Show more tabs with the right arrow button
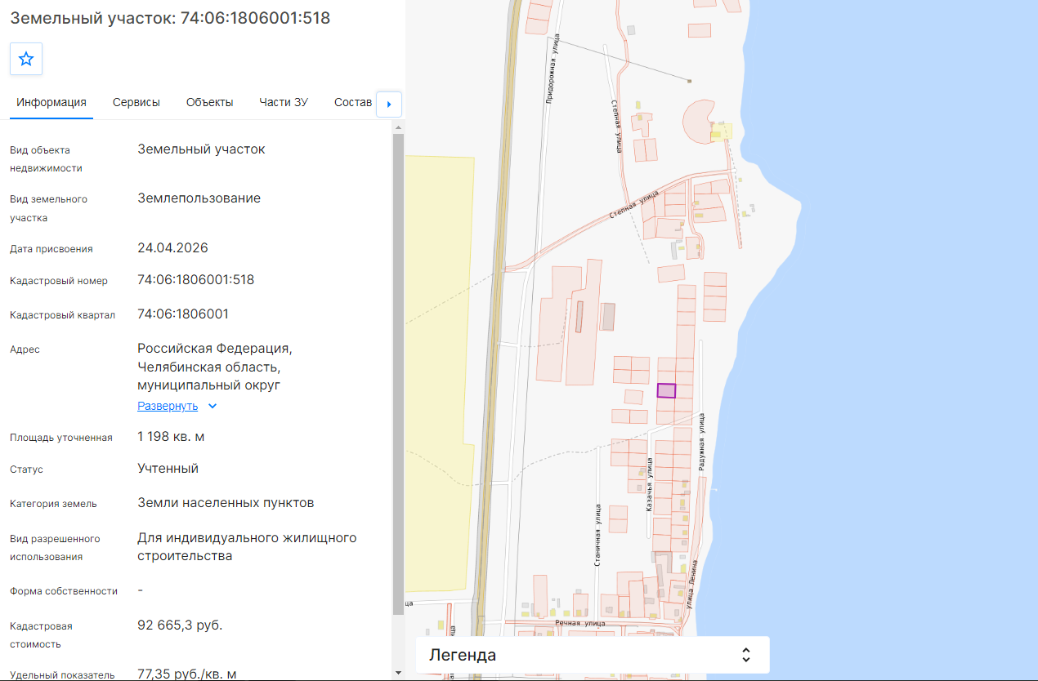The height and width of the screenshot is (681, 1038). (x=389, y=104)
